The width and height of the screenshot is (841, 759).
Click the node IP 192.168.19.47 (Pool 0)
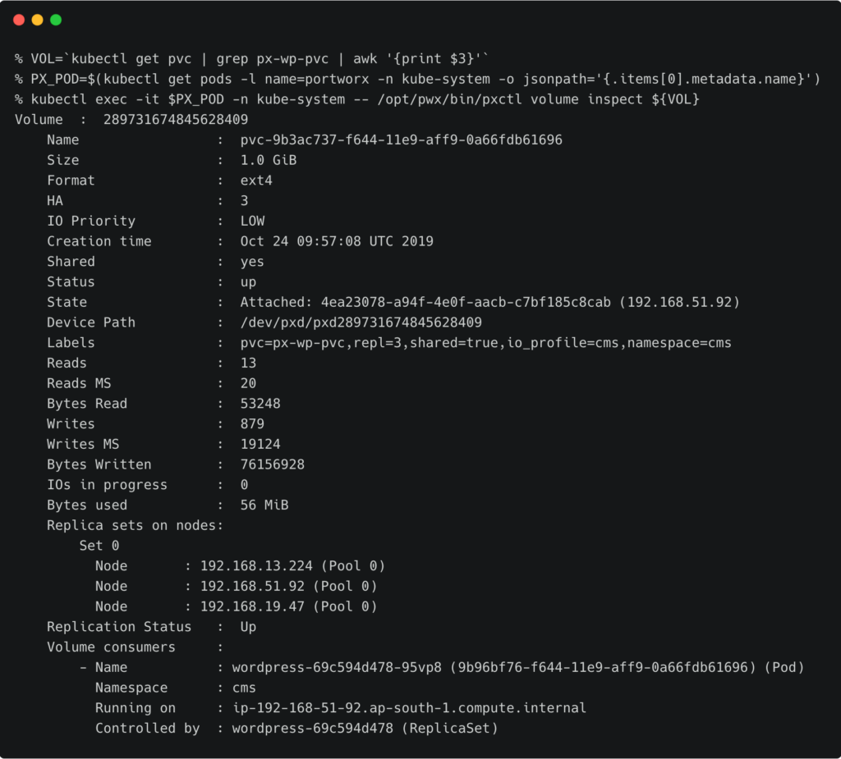tap(288, 606)
